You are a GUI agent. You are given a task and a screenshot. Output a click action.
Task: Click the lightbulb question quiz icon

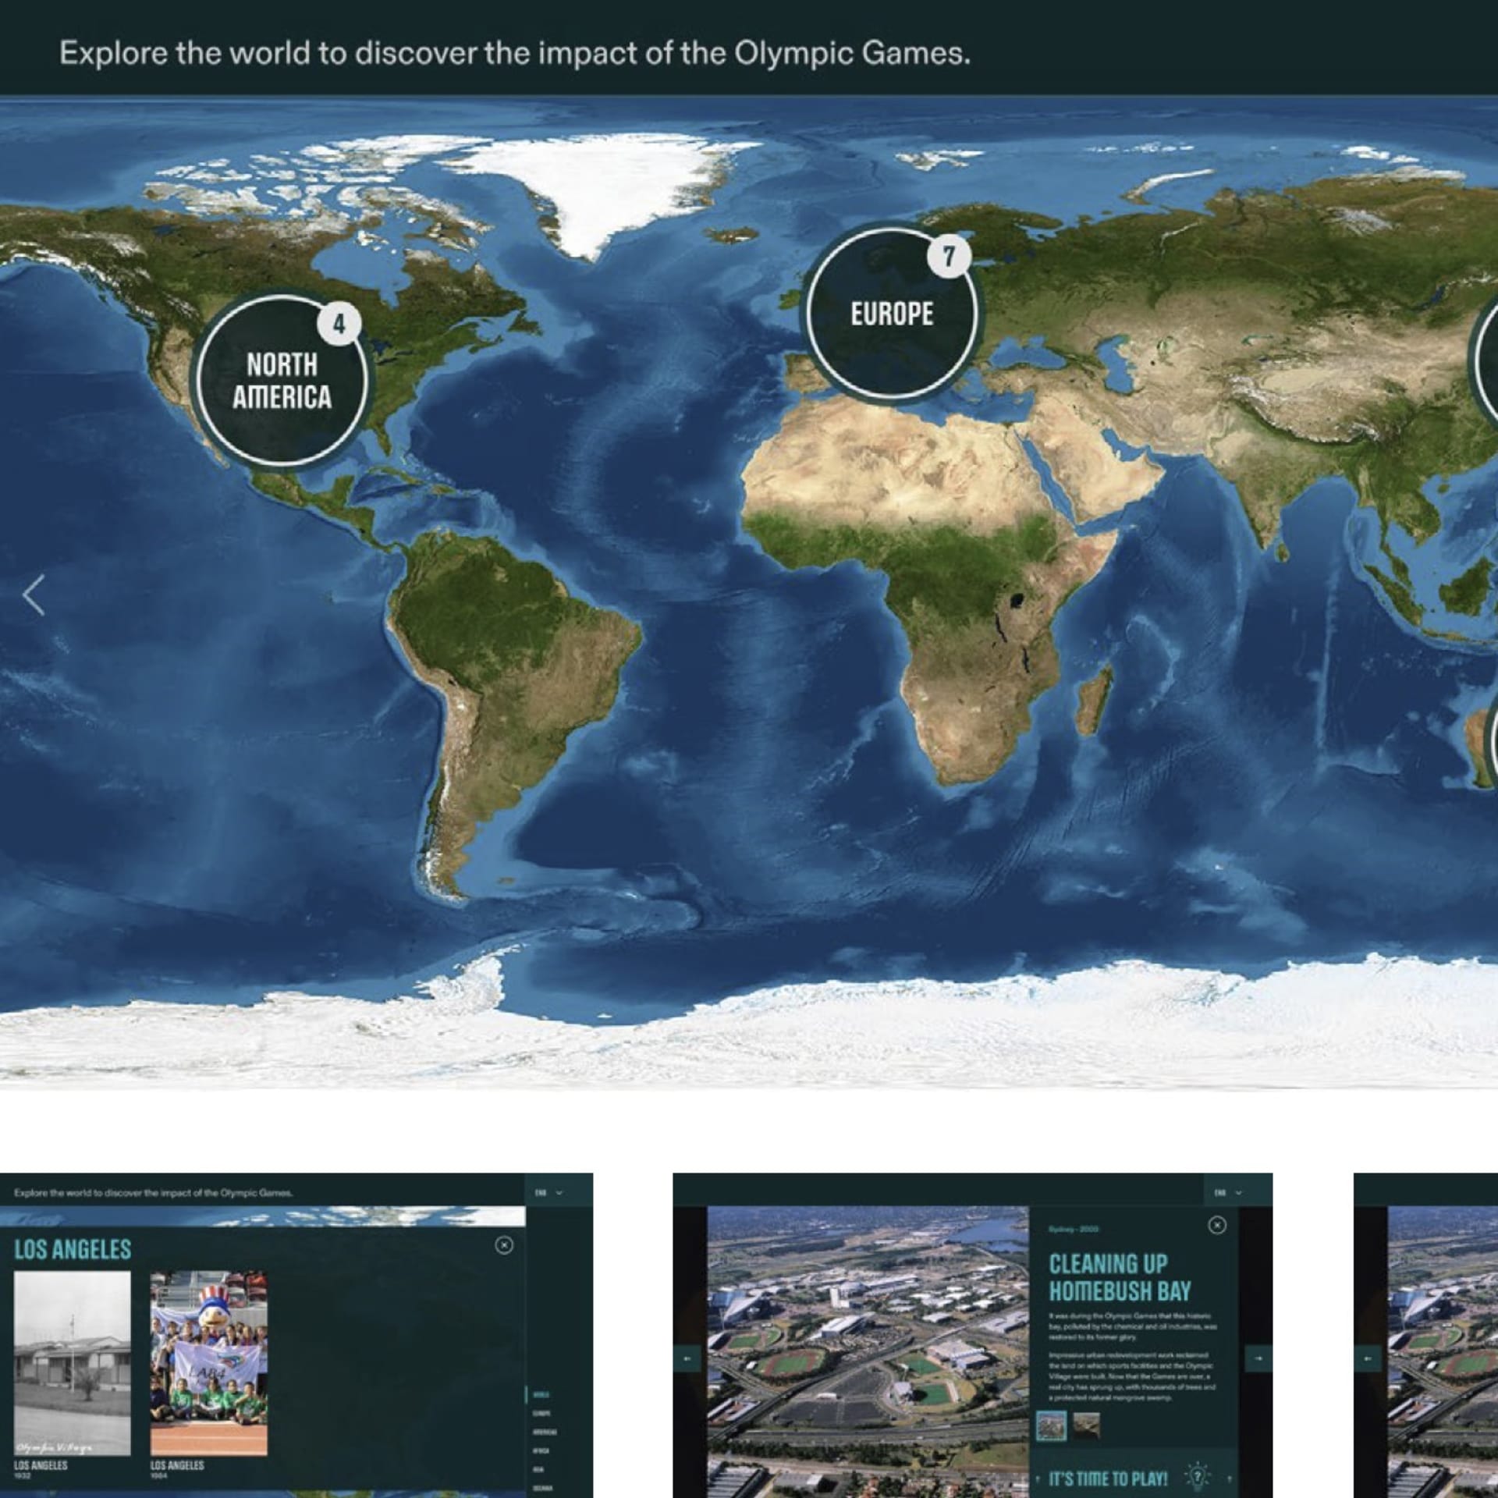[1196, 1477]
